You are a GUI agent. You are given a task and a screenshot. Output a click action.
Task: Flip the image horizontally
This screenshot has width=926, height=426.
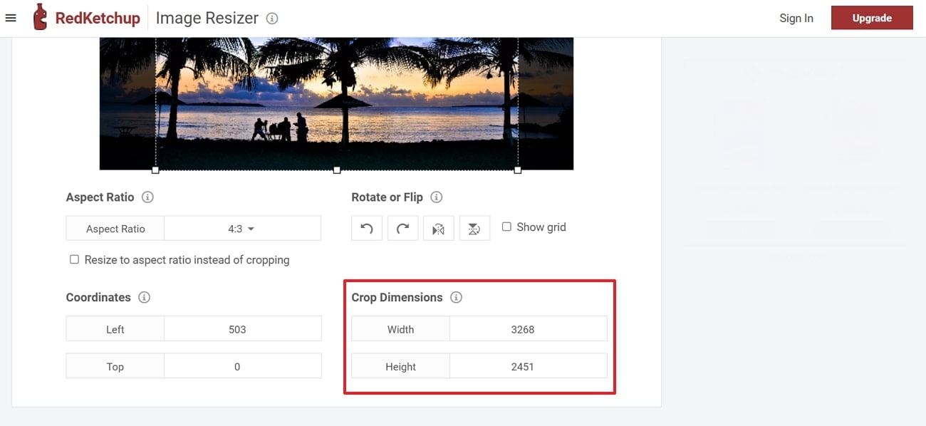(439, 229)
